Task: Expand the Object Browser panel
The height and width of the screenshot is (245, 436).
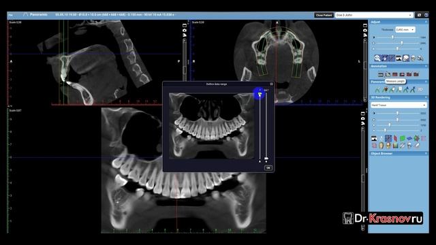Action: (426, 153)
